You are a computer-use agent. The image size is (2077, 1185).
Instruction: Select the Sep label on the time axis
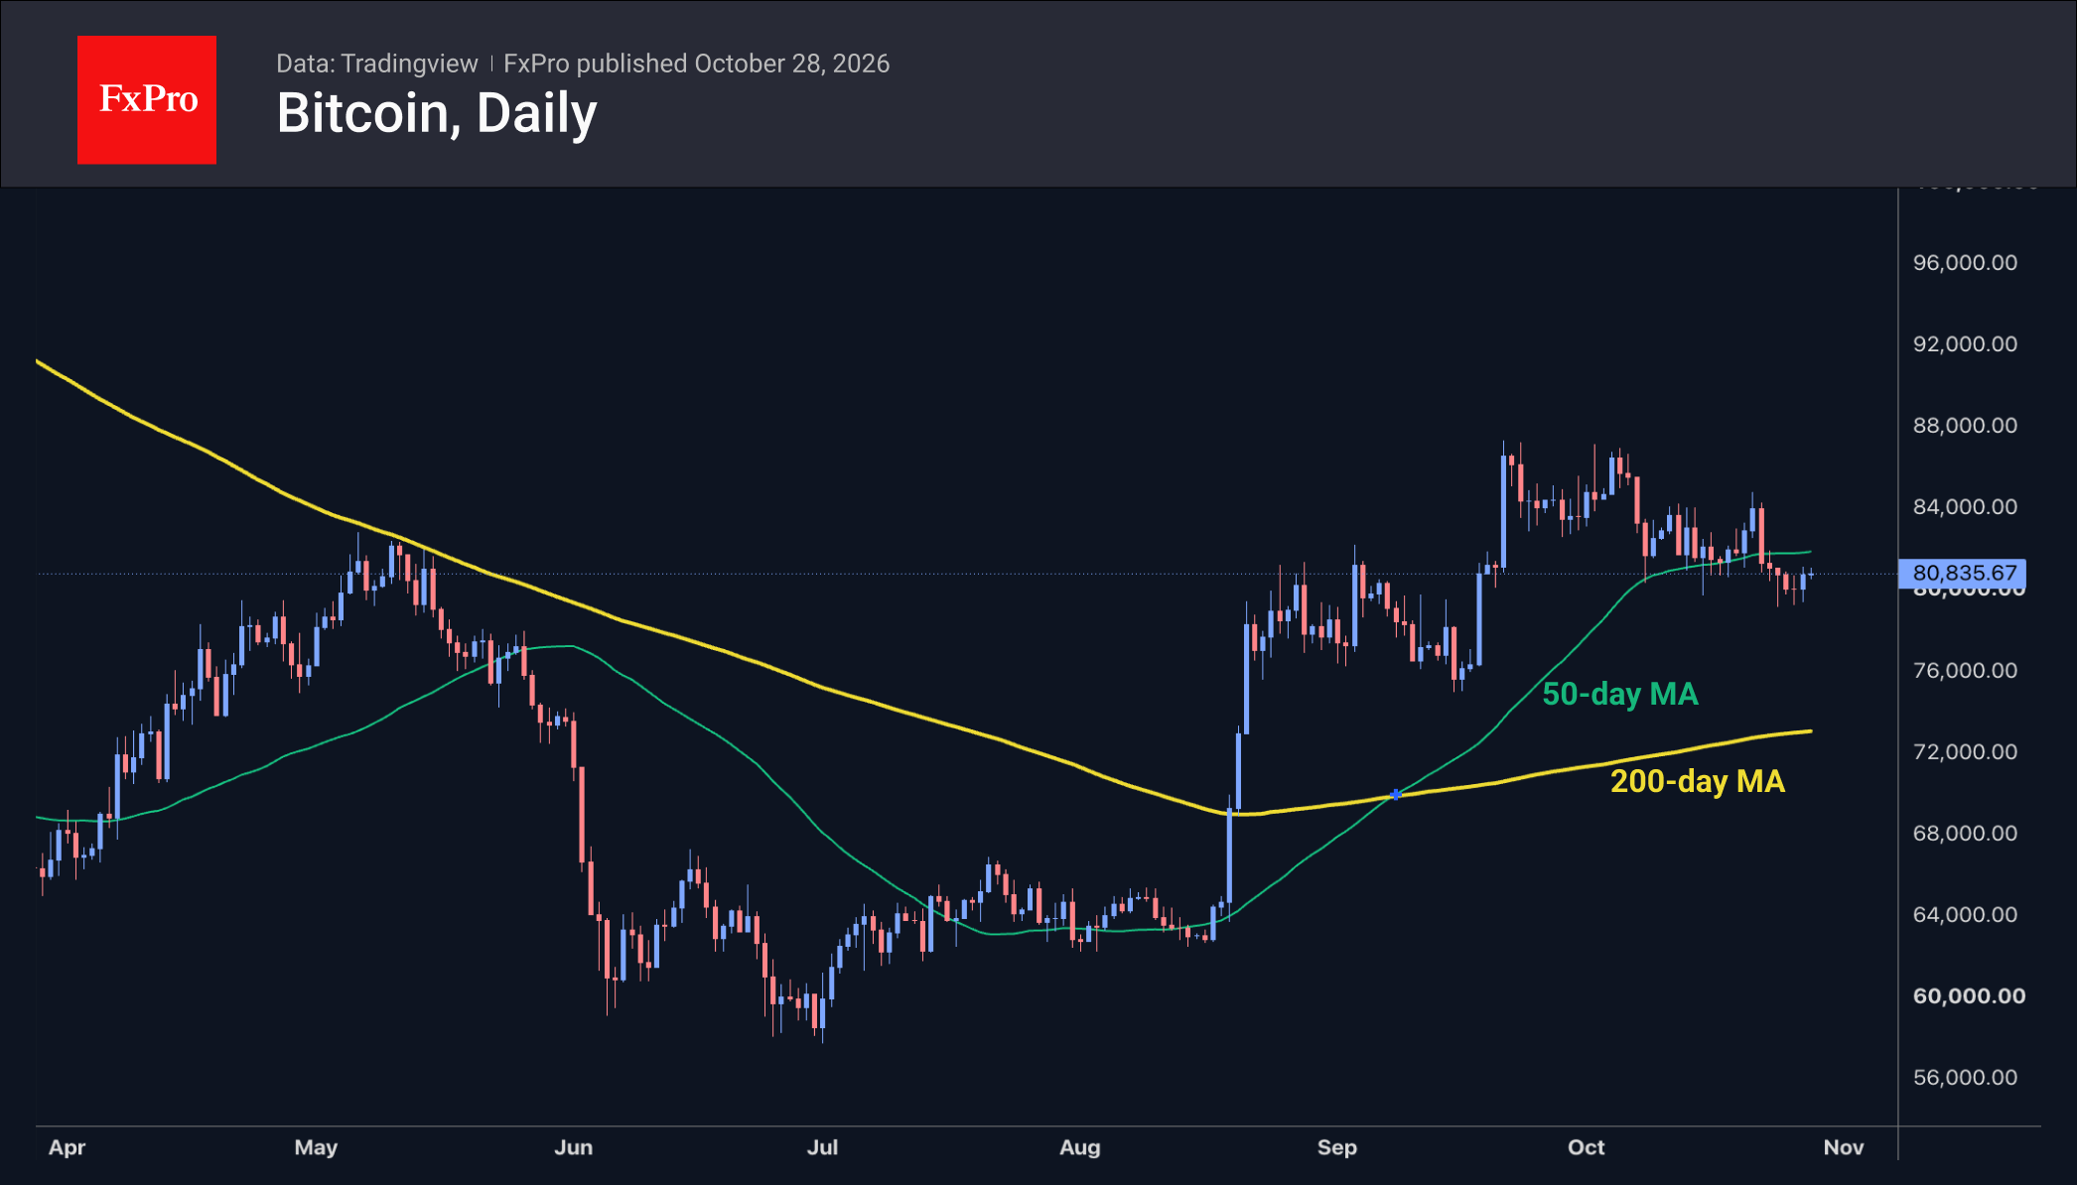[1336, 1147]
